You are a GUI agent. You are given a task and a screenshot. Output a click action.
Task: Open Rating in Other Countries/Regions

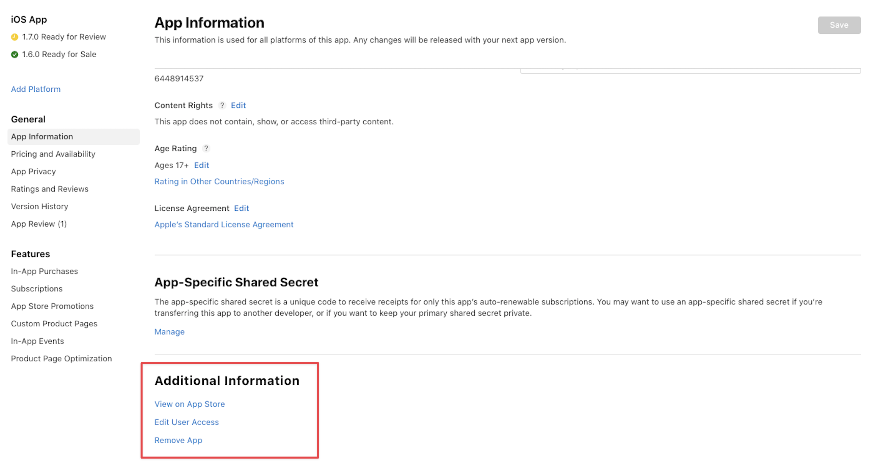(x=219, y=181)
